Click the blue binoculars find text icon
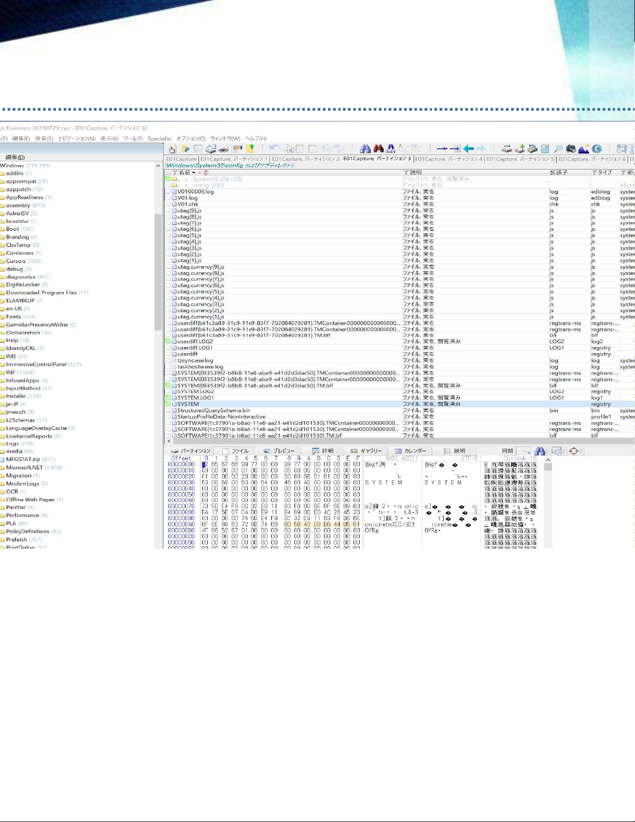The width and height of the screenshot is (635, 822). point(365,149)
